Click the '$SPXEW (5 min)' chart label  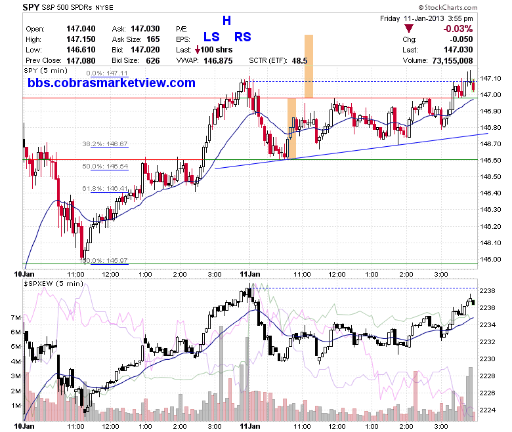point(54,283)
